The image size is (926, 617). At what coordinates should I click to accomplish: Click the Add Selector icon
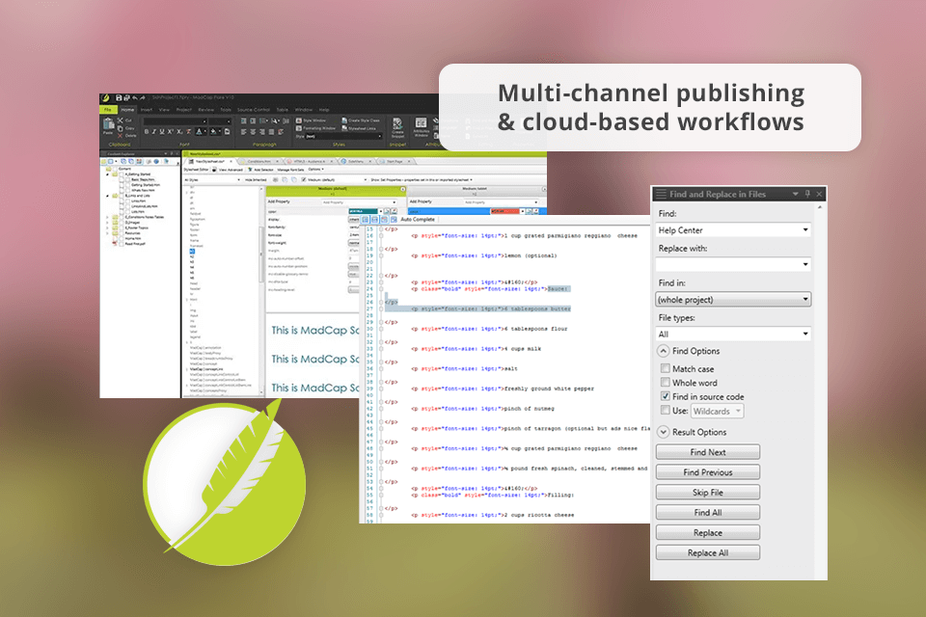click(250, 170)
